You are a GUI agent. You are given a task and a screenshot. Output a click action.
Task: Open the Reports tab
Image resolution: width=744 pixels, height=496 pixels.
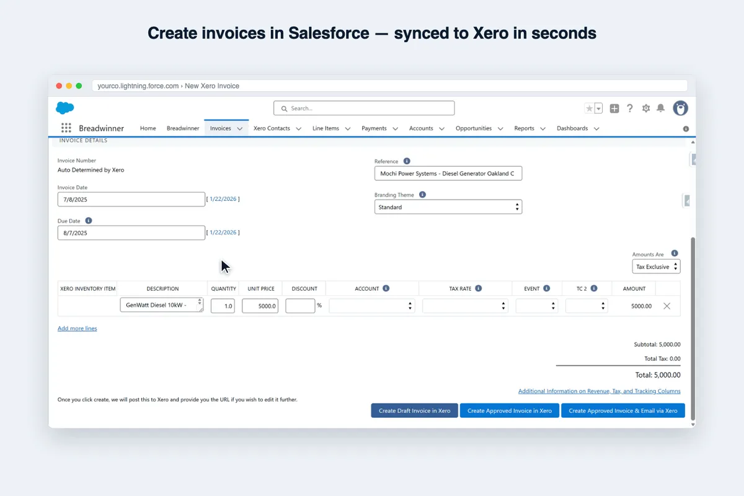[x=524, y=128]
